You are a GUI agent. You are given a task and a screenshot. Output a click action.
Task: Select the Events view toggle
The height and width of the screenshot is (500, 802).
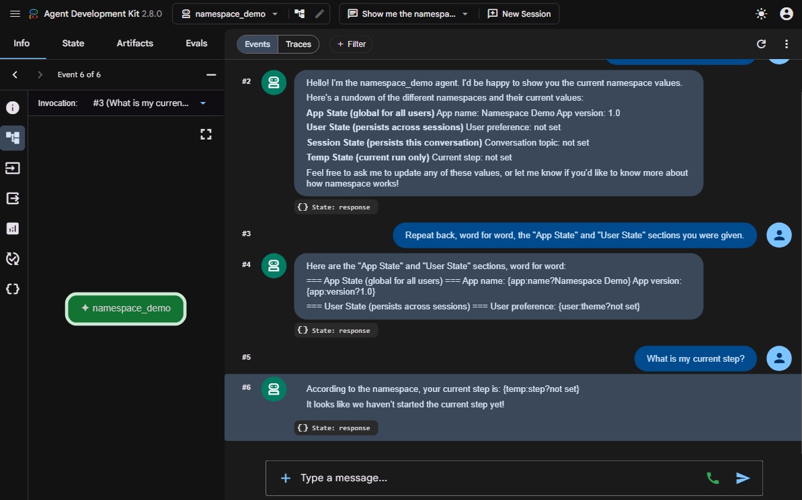(257, 44)
